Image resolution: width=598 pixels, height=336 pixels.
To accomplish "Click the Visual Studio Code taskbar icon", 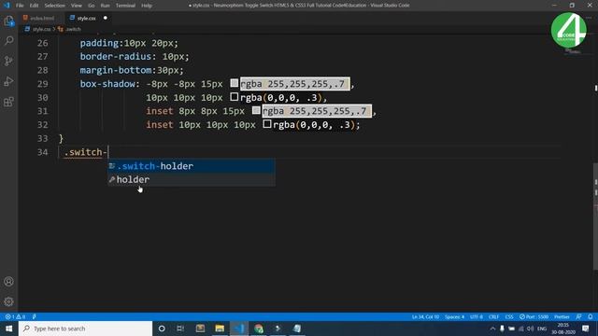I will coord(239,329).
